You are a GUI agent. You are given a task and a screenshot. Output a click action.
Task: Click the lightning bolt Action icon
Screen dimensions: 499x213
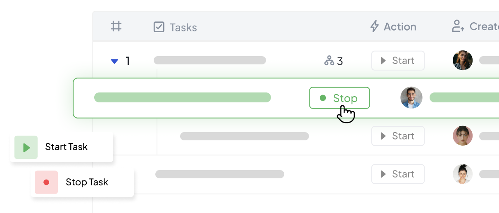tap(374, 27)
